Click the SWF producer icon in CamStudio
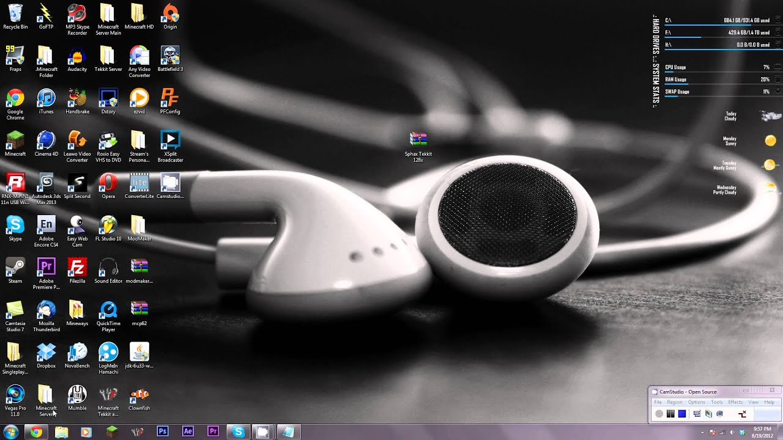The height and width of the screenshot is (440, 783). coord(719,414)
